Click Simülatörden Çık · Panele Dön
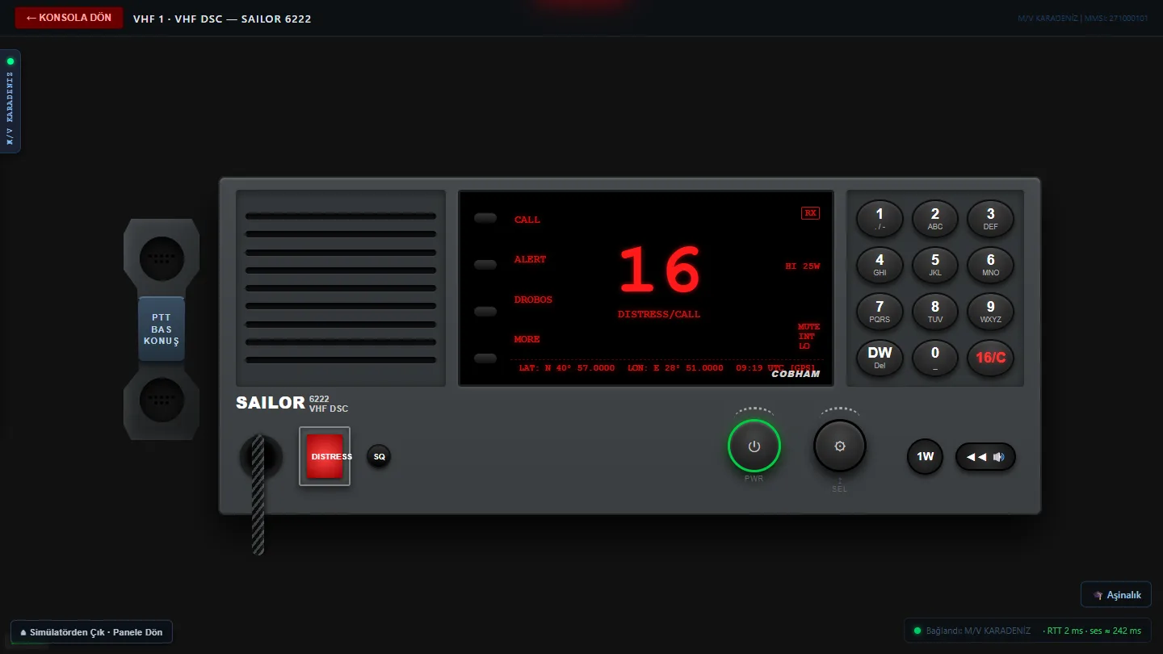Screen dimensions: 1163x654 click(91, 632)
